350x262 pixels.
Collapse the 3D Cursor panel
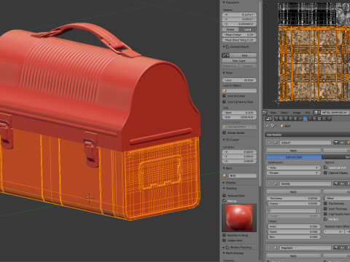(x=224, y=140)
